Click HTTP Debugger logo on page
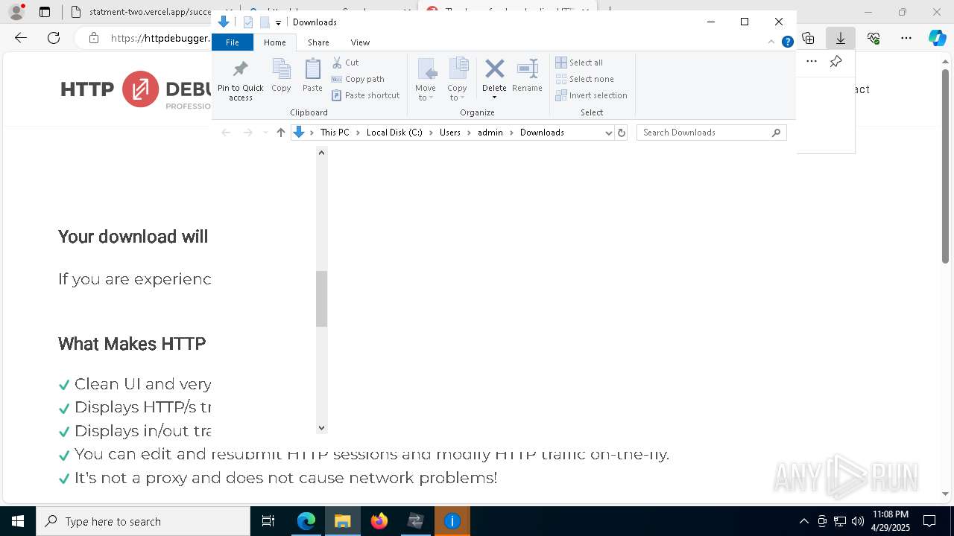This screenshot has height=536, width=954. [136, 90]
